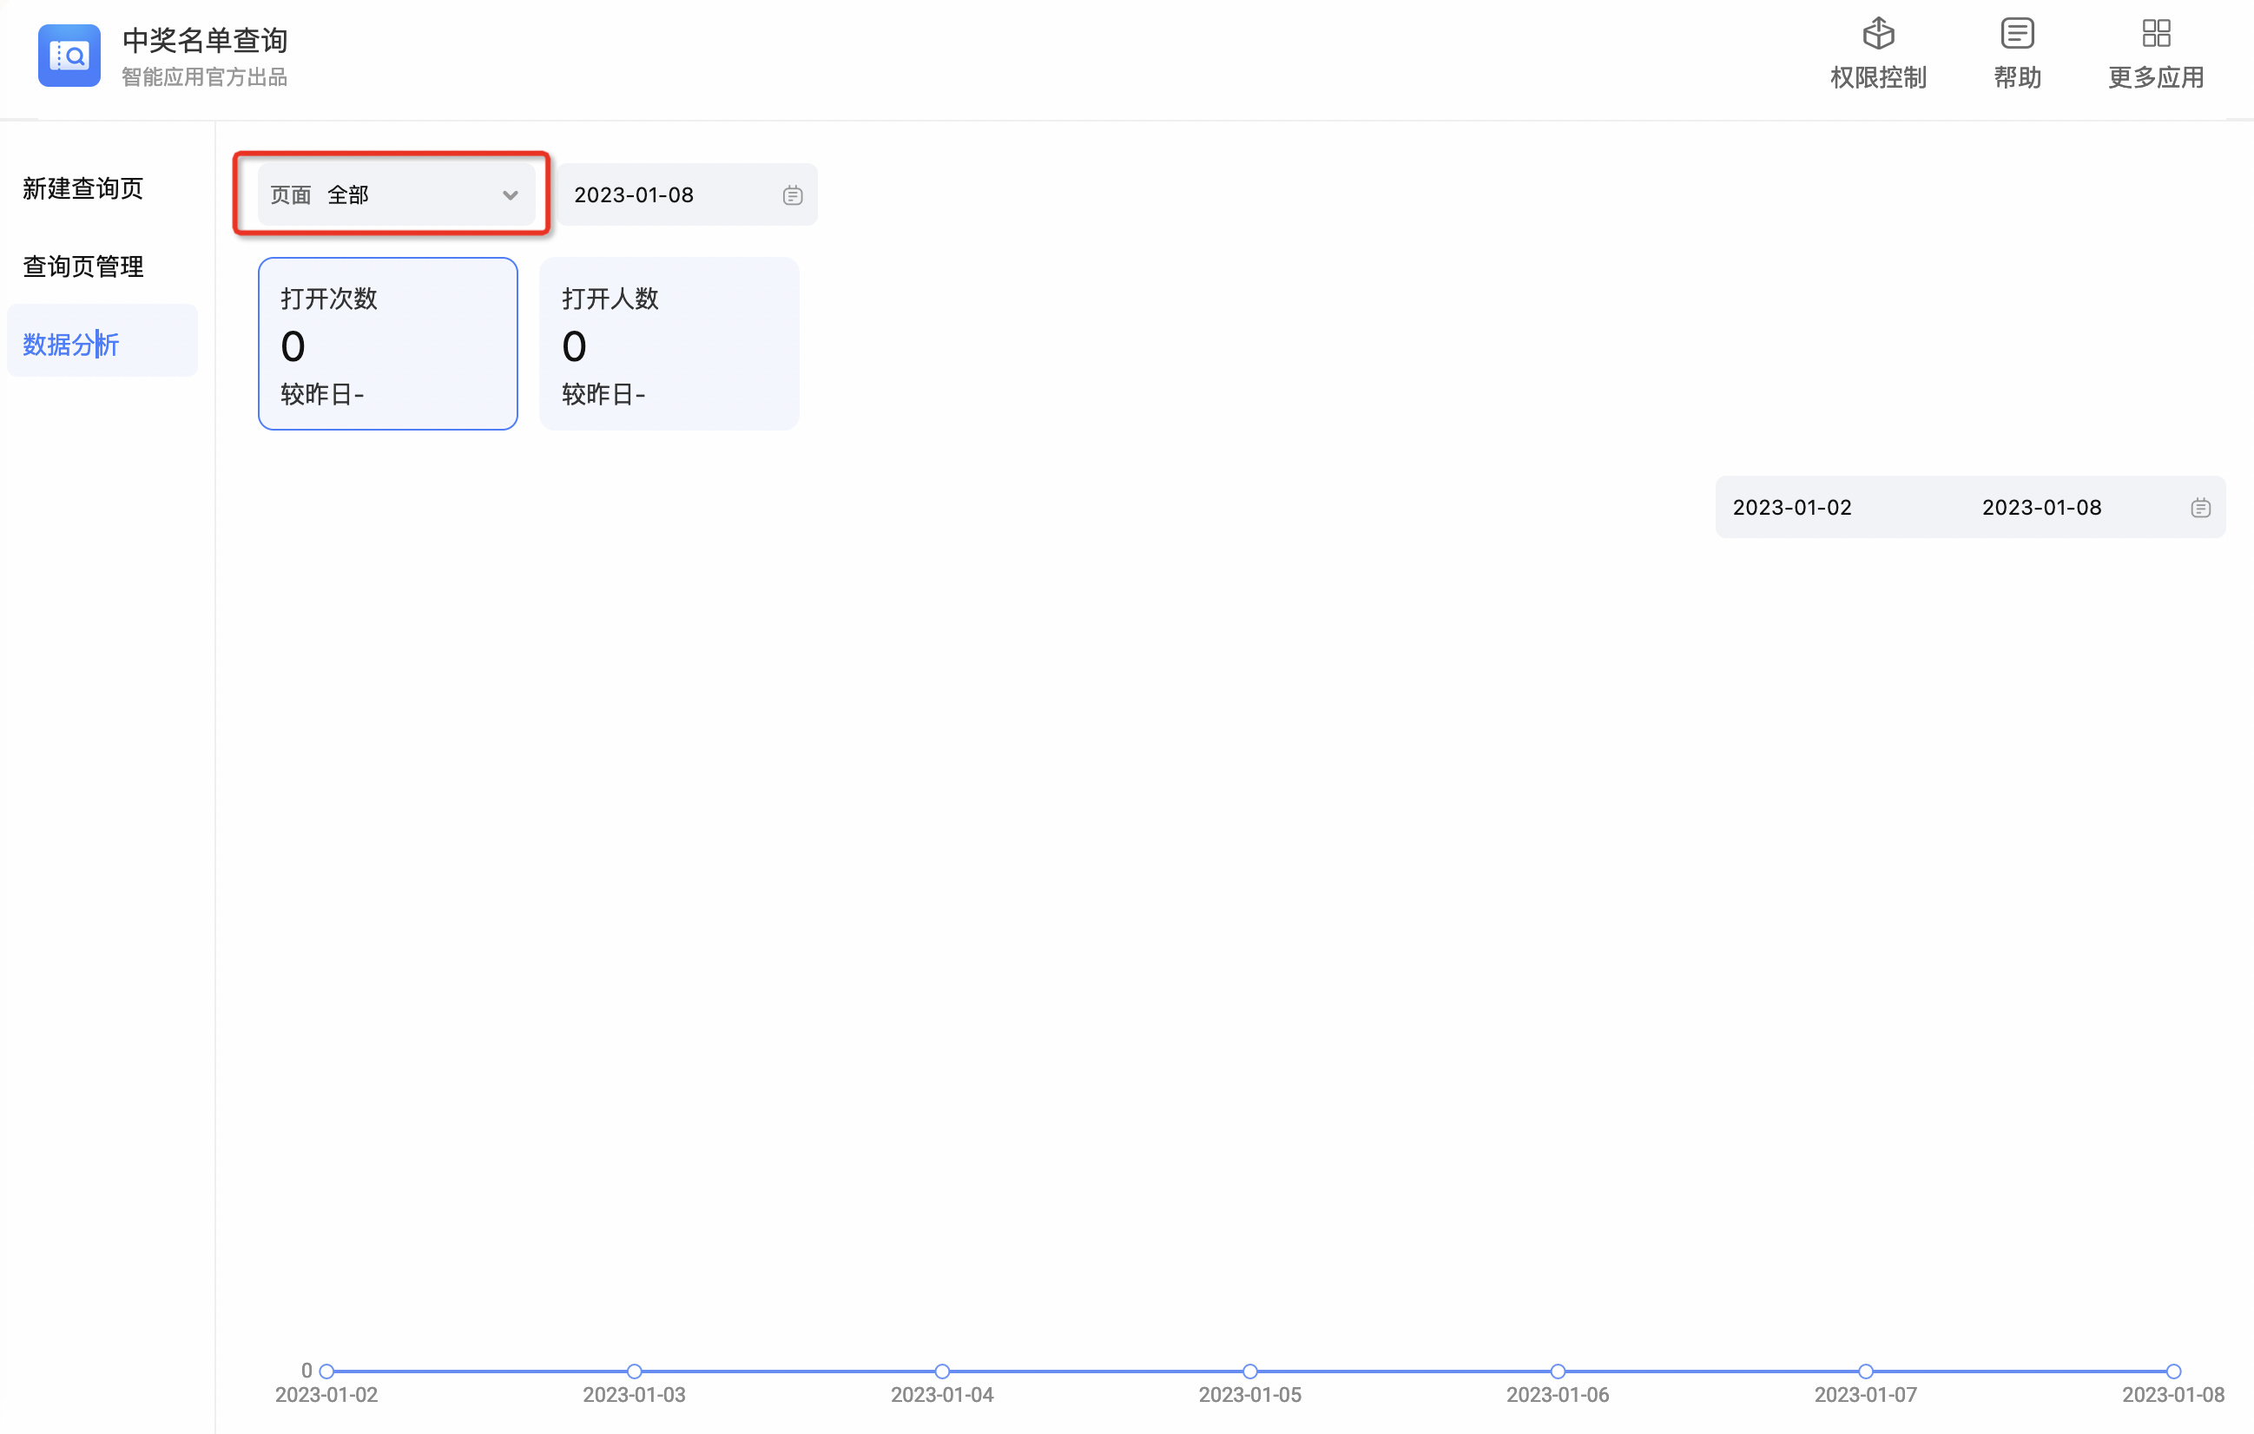Select the 打开次数 metric card
This screenshot has height=1434, width=2254.
click(x=387, y=344)
